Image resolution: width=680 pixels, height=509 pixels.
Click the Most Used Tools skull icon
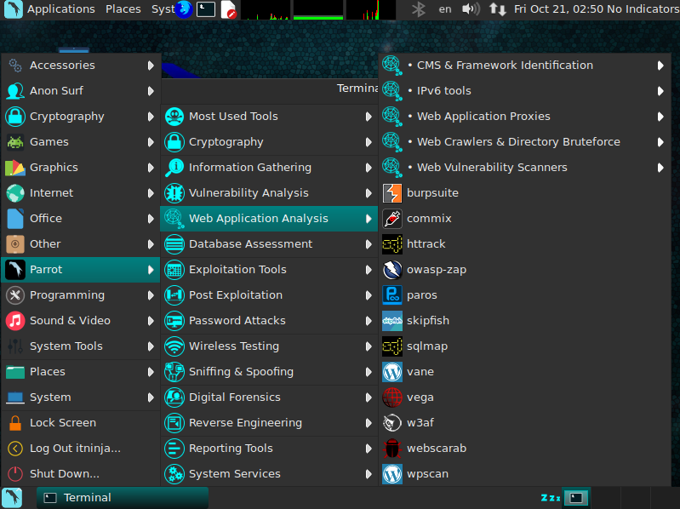(x=174, y=117)
